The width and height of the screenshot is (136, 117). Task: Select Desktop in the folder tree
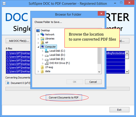point(45,31)
